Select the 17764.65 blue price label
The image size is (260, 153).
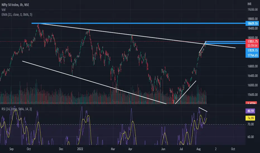tap(252, 55)
